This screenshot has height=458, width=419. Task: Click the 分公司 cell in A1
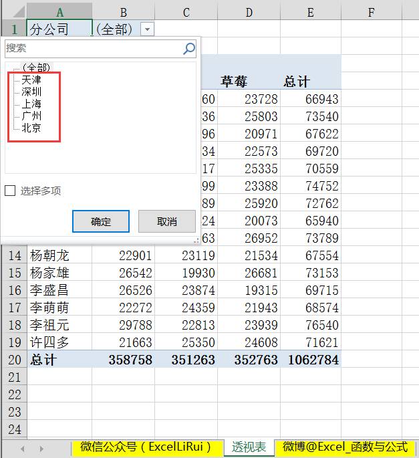click(59, 29)
